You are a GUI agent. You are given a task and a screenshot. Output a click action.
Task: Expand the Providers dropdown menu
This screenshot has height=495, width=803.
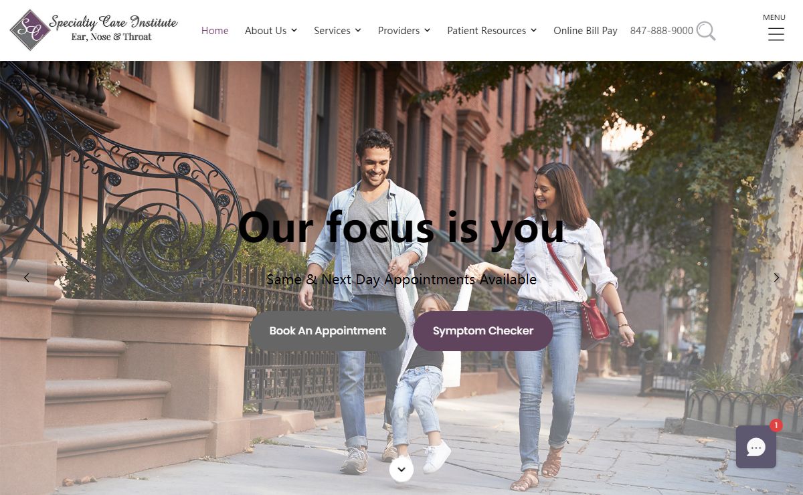(404, 31)
